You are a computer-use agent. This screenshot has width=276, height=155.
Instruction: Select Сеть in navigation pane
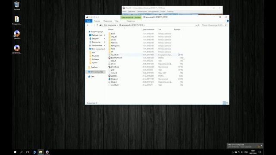tap(93, 77)
